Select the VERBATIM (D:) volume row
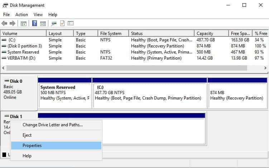269x168 pixels. point(134,58)
